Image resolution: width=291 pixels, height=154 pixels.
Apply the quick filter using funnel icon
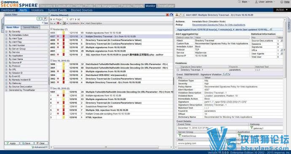point(39,19)
